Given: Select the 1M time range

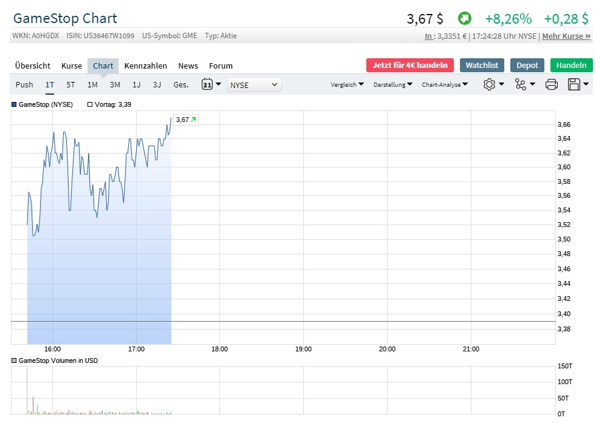Looking at the screenshot, I should 92,84.
